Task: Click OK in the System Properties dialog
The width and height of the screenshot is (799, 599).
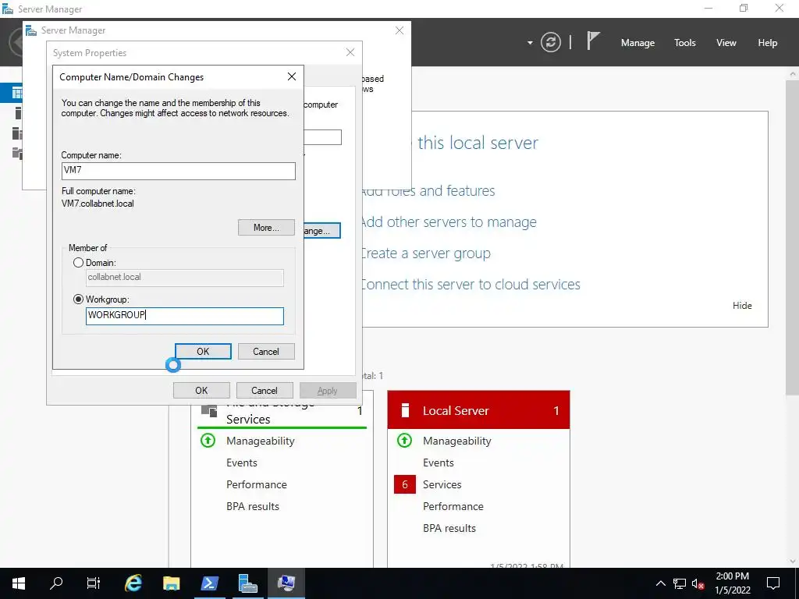Action: 201,391
